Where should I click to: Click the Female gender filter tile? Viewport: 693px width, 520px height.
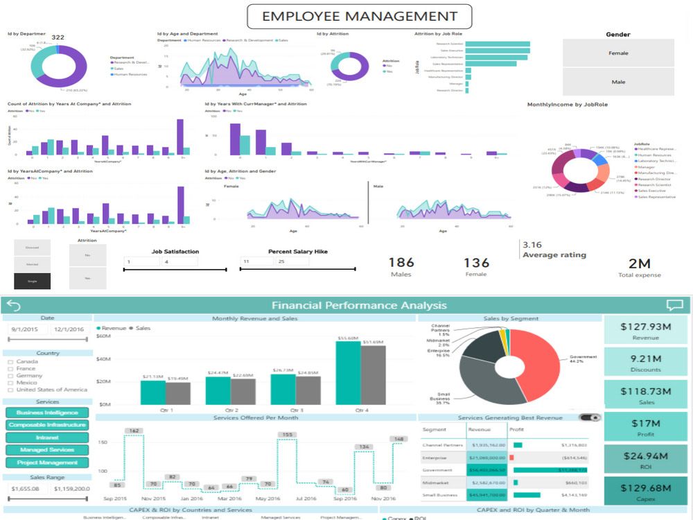point(619,53)
